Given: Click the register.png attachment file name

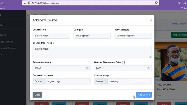Looking at the screenshot, I should [x=54, y=81].
